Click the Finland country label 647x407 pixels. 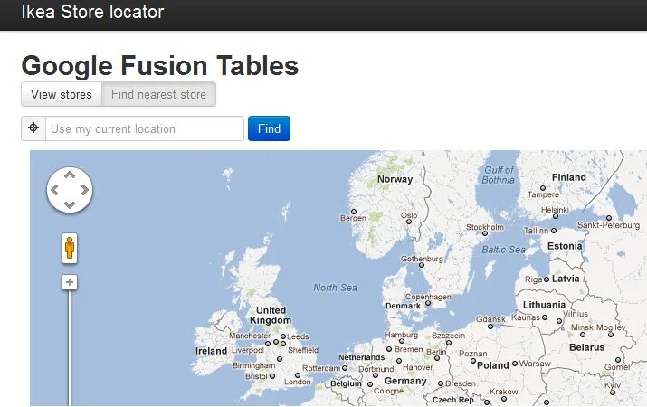pyautogui.click(x=569, y=177)
